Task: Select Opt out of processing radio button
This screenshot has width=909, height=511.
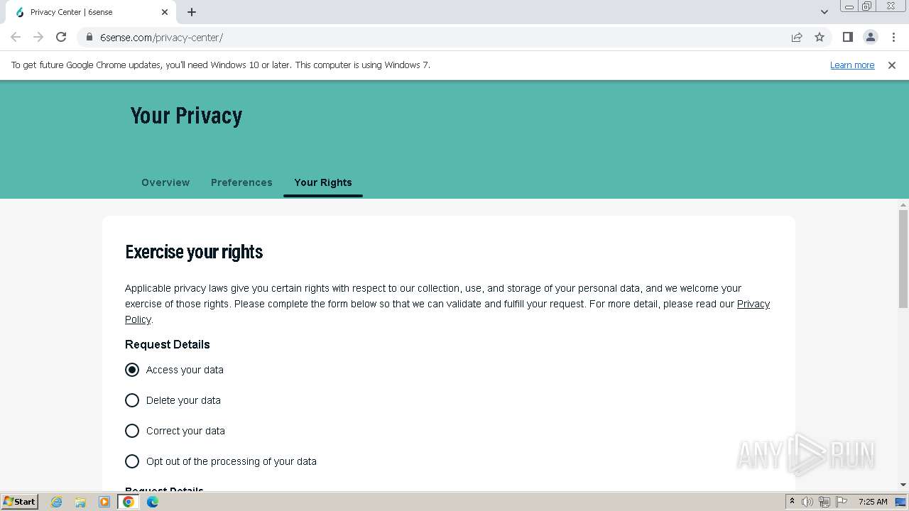Action: [132, 461]
